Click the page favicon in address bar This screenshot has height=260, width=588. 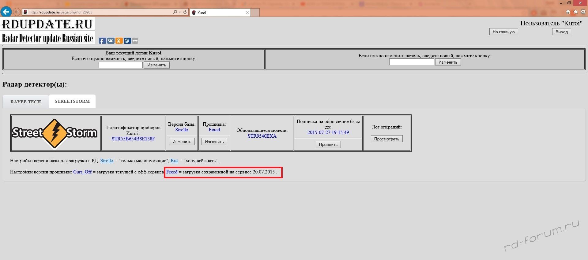point(25,12)
